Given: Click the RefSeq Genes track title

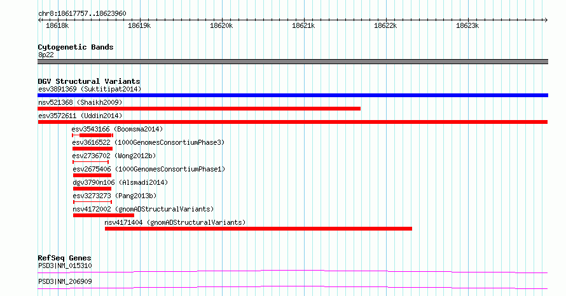Looking at the screenshot, I should pyautogui.click(x=65, y=258).
